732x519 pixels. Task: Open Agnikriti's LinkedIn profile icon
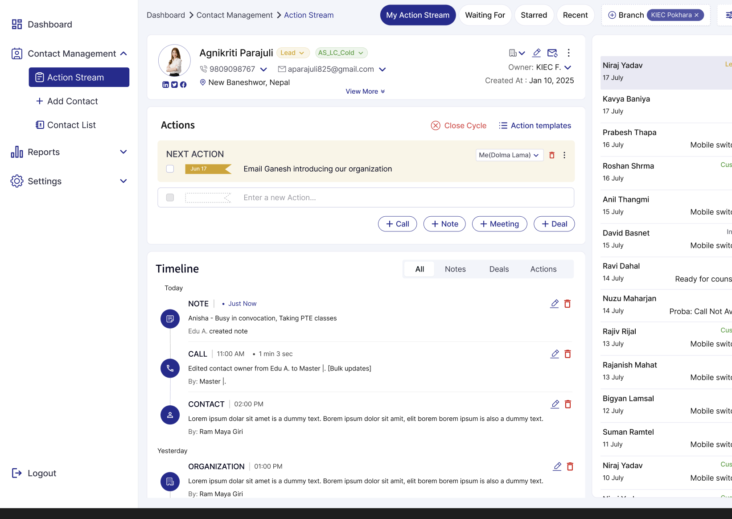click(165, 85)
